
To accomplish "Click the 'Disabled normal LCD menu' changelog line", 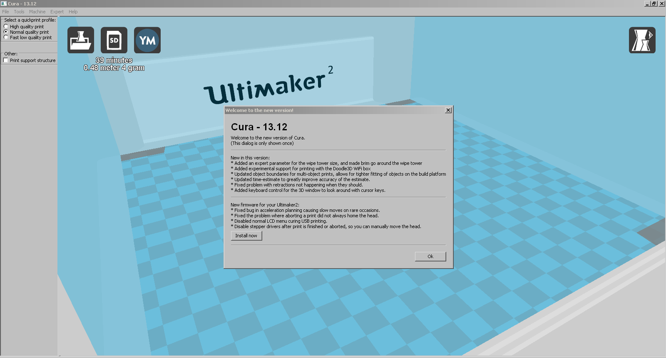I will 279,221.
